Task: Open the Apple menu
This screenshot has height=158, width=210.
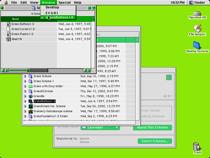Action: [x=6, y=2]
